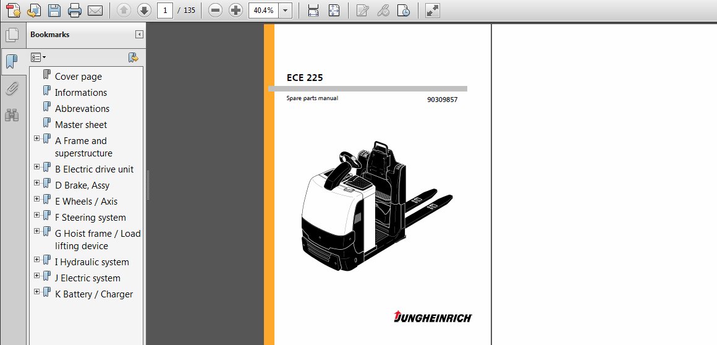
Task: Expand the K Battery / Charger bookmark
Action: pos(37,291)
